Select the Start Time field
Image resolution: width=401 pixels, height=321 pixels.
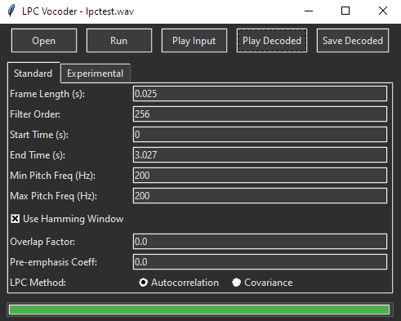260,135
